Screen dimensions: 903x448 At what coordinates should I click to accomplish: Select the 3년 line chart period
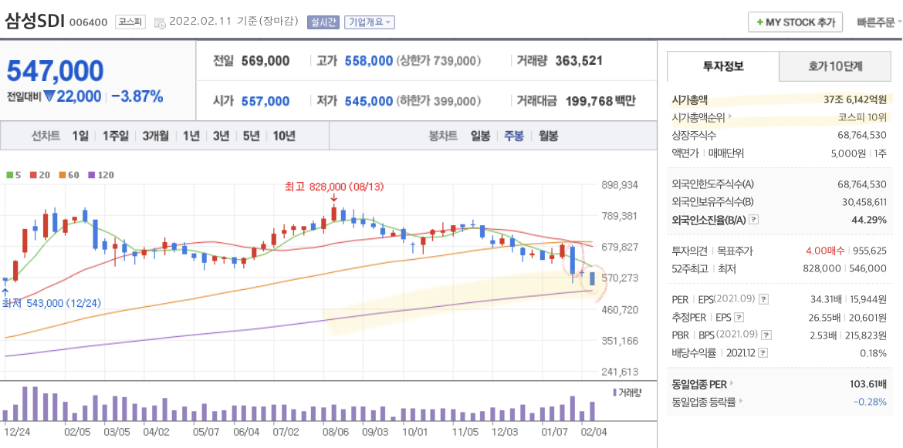click(222, 136)
